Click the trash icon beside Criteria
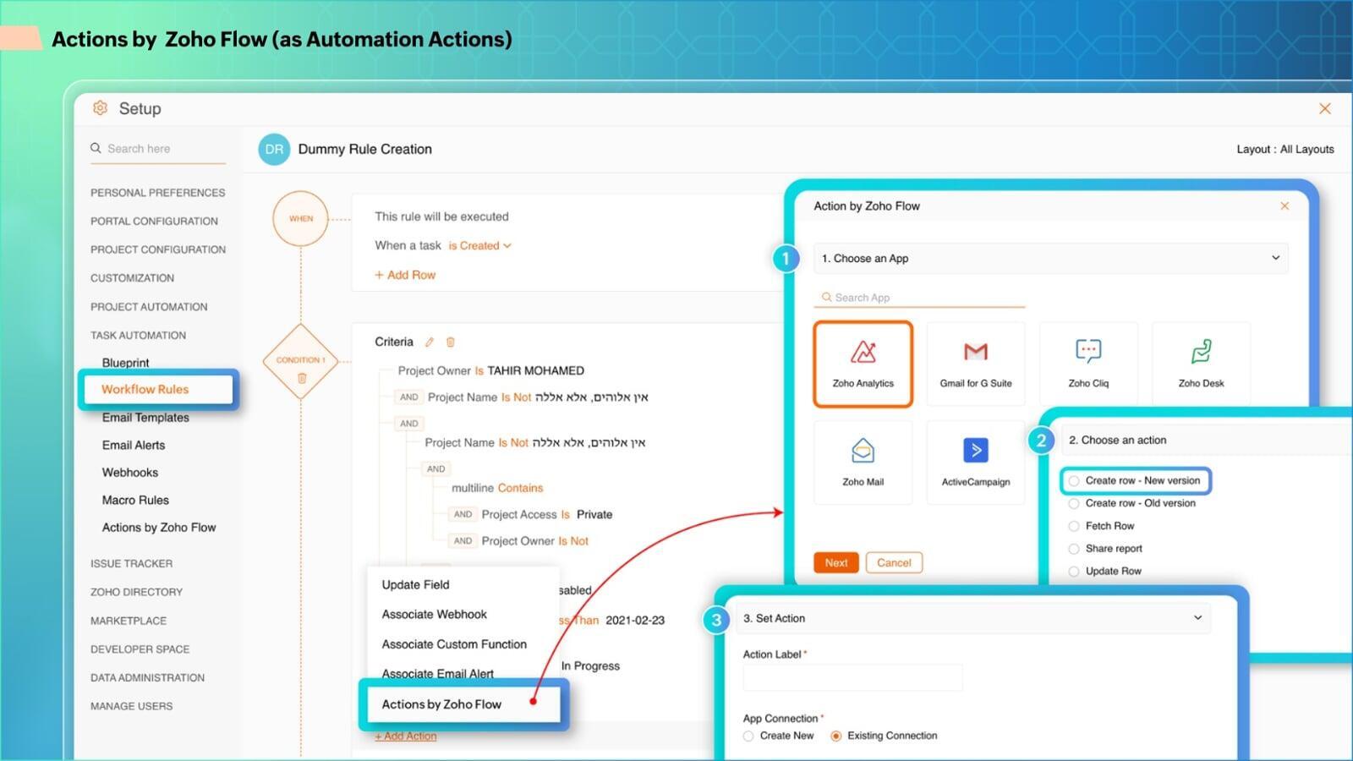1353x761 pixels. pyautogui.click(x=451, y=342)
